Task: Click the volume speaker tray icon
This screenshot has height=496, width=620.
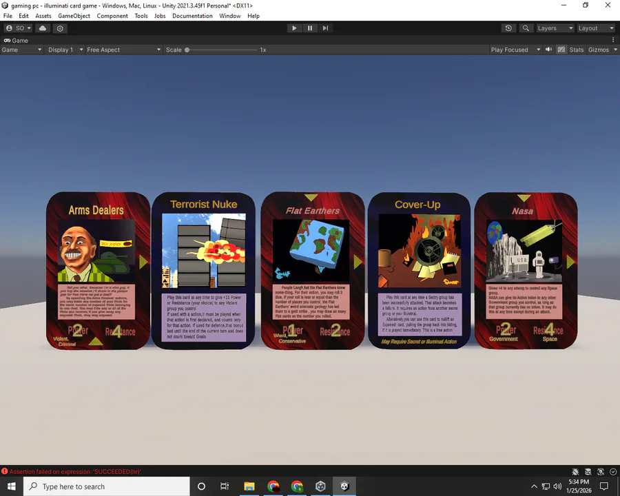Action: [x=557, y=486]
